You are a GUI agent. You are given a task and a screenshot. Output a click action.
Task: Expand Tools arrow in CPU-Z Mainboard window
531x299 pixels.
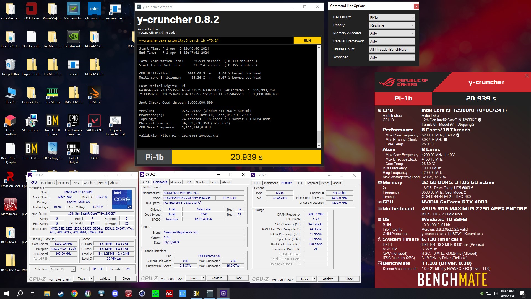click(x=203, y=278)
